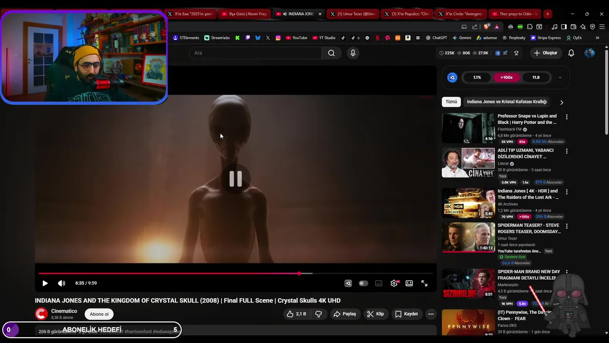The image size is (609, 343).
Task: Open Cinematico channel avatar
Action: tap(41, 314)
